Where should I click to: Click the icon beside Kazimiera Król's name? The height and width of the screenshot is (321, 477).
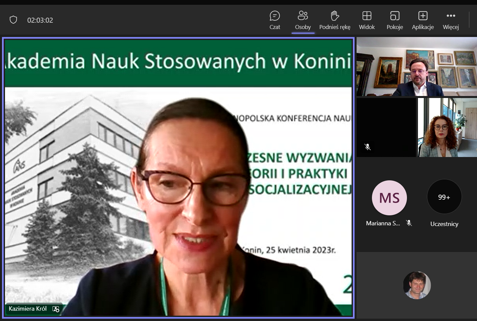[56, 309]
